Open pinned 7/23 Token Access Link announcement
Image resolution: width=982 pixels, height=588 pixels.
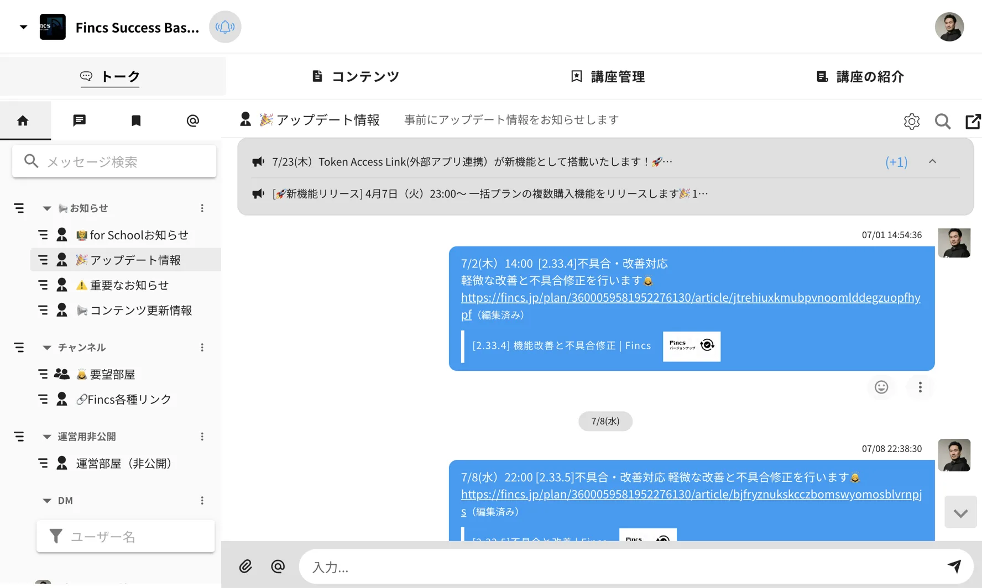pos(472,161)
